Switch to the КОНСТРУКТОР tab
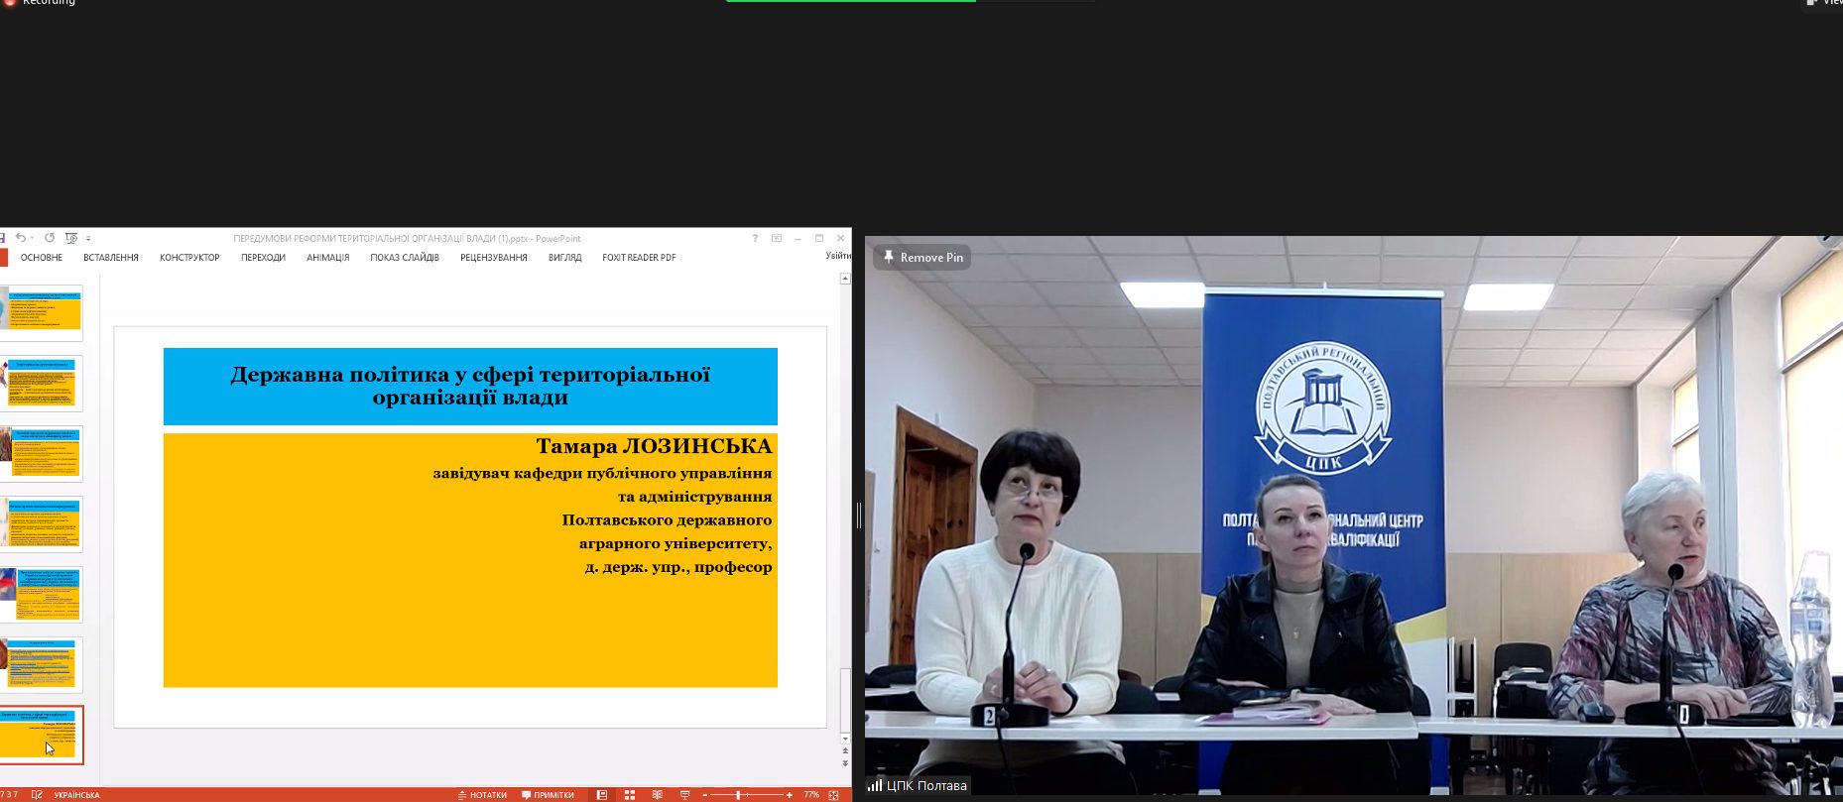Screen dimensions: 1843x802 [x=189, y=258]
